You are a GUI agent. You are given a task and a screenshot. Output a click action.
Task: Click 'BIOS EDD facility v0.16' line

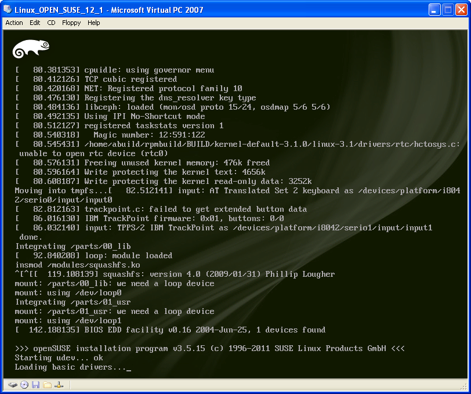171,331
